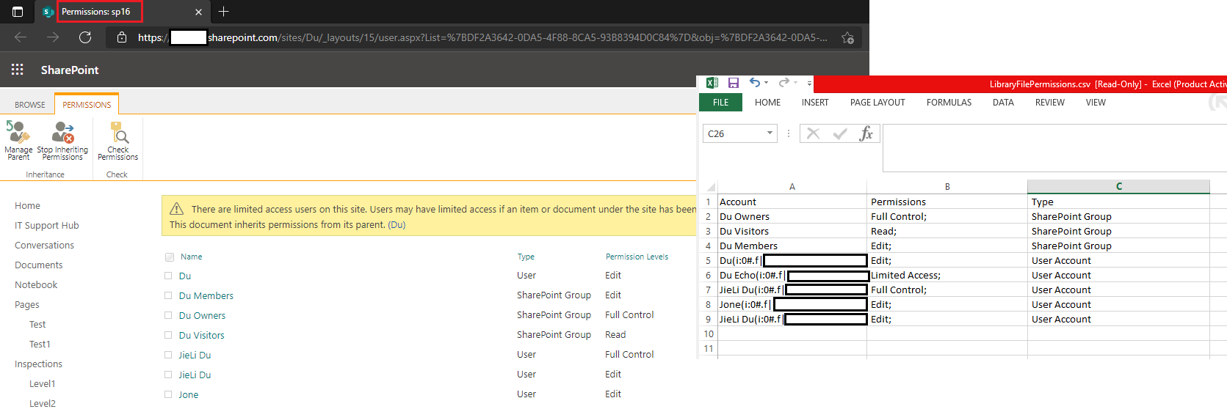Viewport: 1227px width, 420px height.
Task: Check the box for JieLi Du Full Control
Action: [x=168, y=355]
